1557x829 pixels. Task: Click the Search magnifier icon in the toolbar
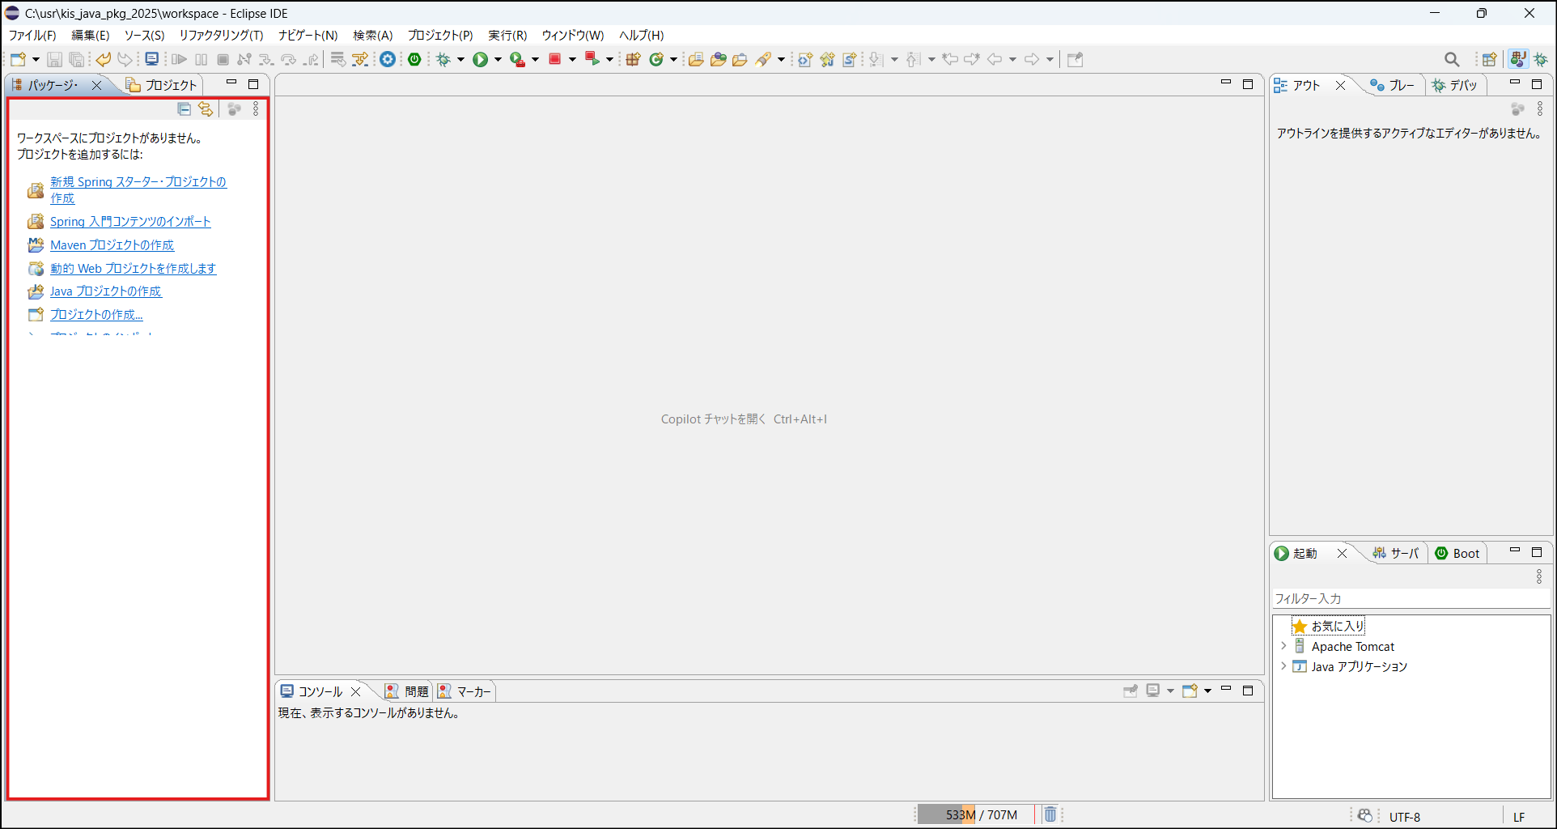click(x=1452, y=59)
